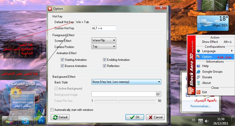Click the Custom Hot Key input field
235x126 pixels.
[x=104, y=28]
